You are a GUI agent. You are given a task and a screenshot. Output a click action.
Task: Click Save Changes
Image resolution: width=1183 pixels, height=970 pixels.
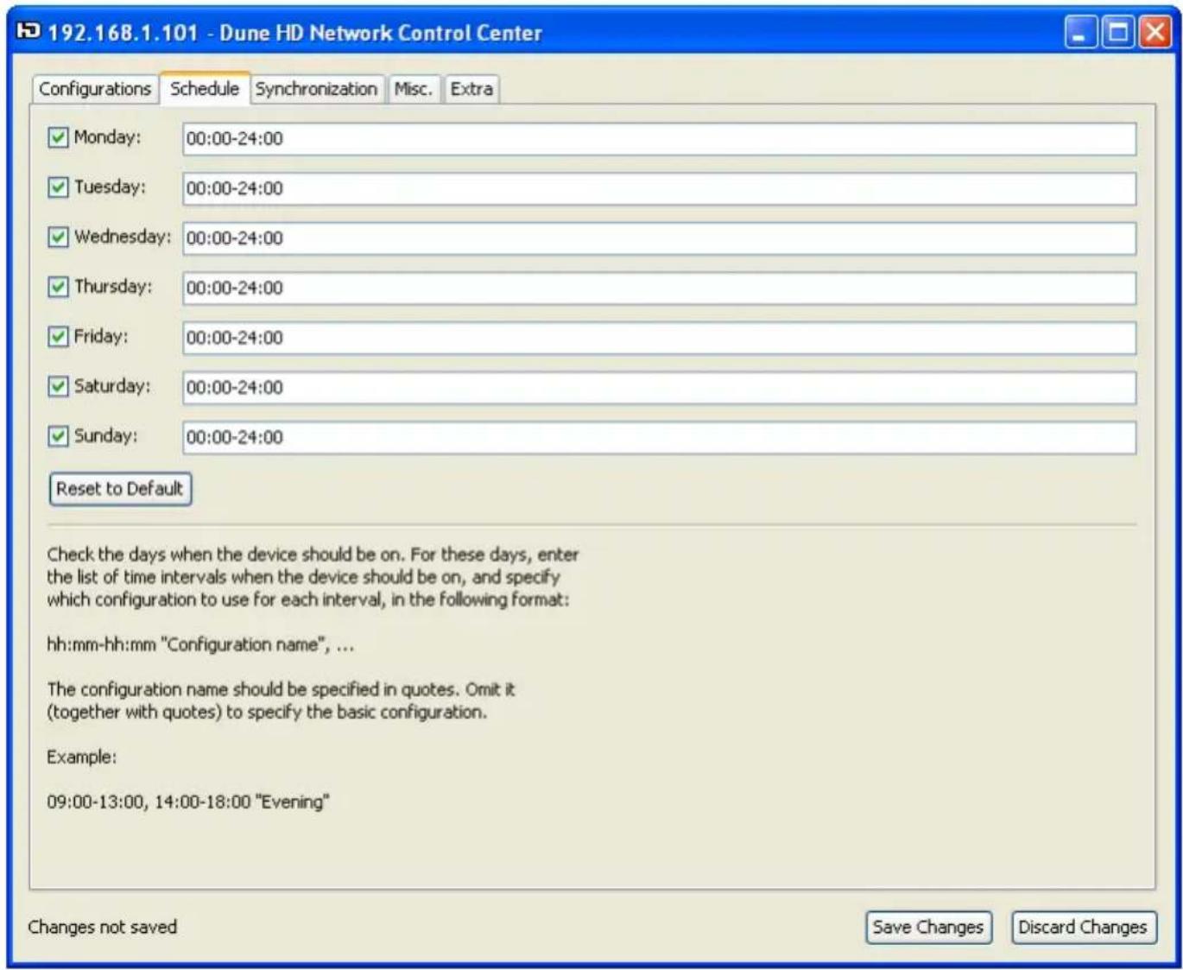928,928
